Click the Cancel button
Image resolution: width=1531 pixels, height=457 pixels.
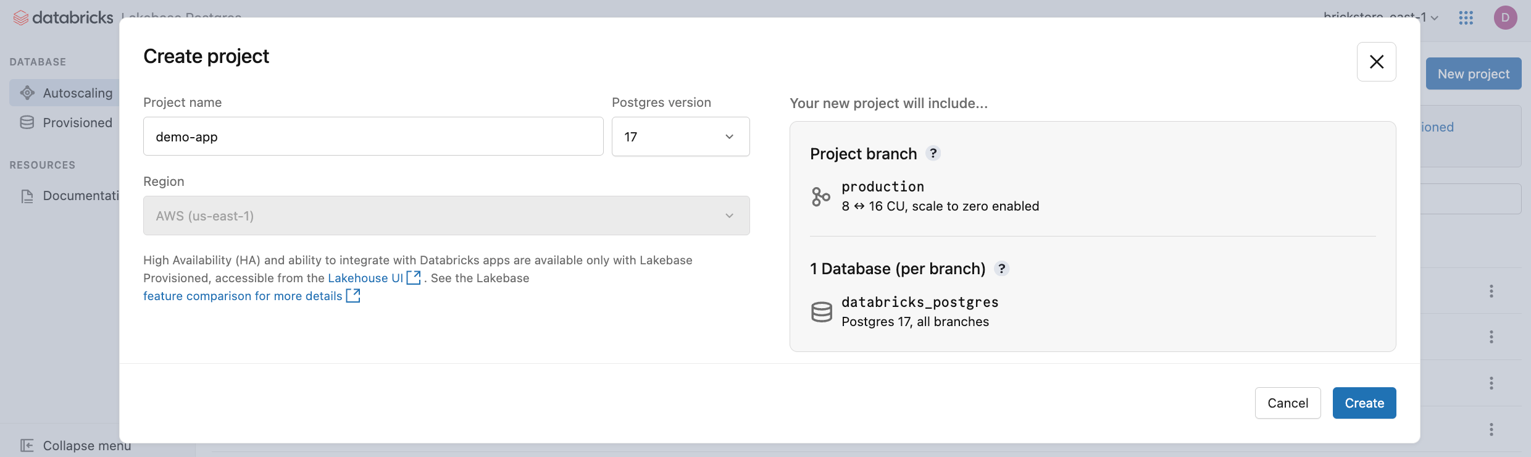pyautogui.click(x=1288, y=403)
